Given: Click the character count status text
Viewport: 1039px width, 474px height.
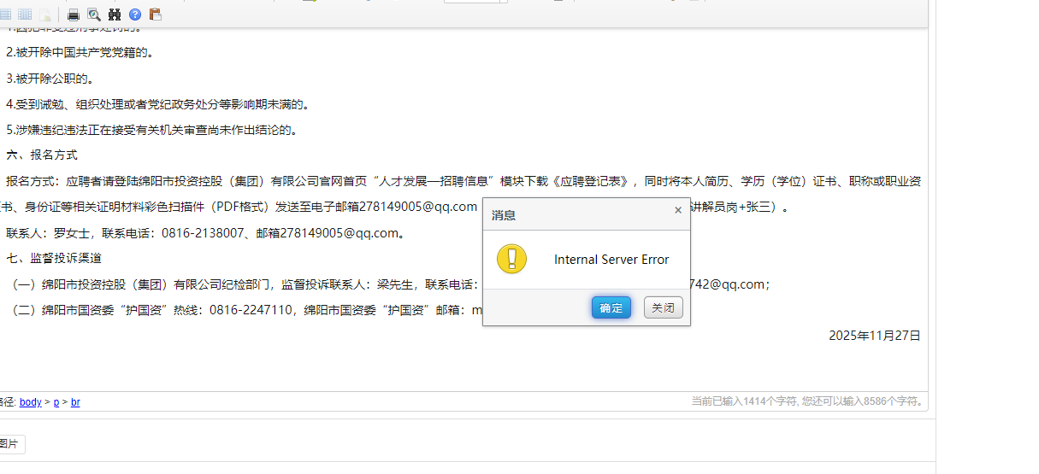Looking at the screenshot, I should (807, 401).
